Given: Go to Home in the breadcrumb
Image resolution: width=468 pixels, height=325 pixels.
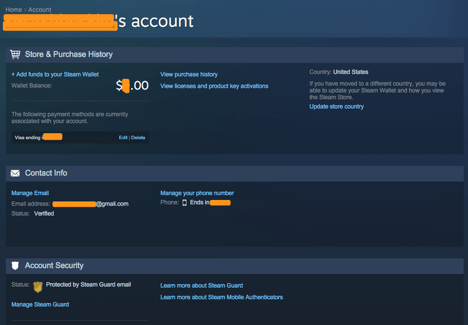Looking at the screenshot, I should [13, 10].
